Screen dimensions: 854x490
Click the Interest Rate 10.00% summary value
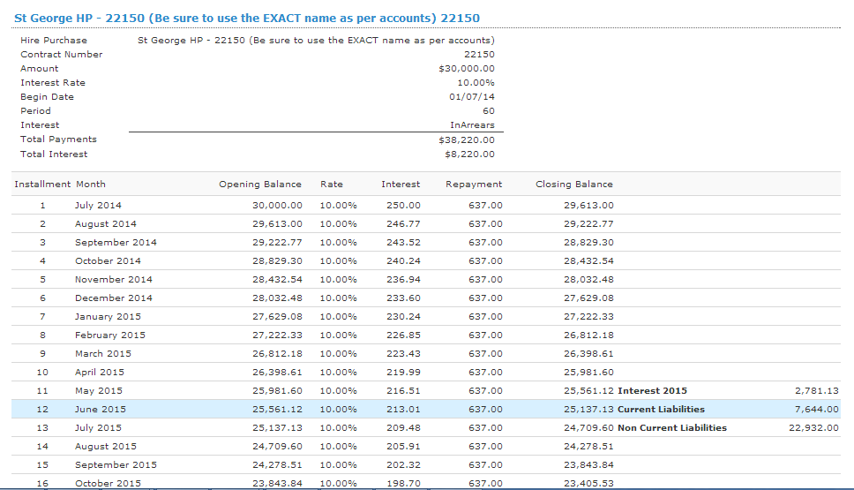pos(476,83)
